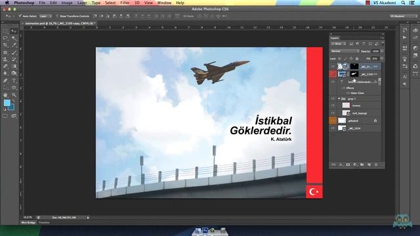Create a new layer from Layers panel
The height and width of the screenshot is (236, 420).
[x=369, y=165]
